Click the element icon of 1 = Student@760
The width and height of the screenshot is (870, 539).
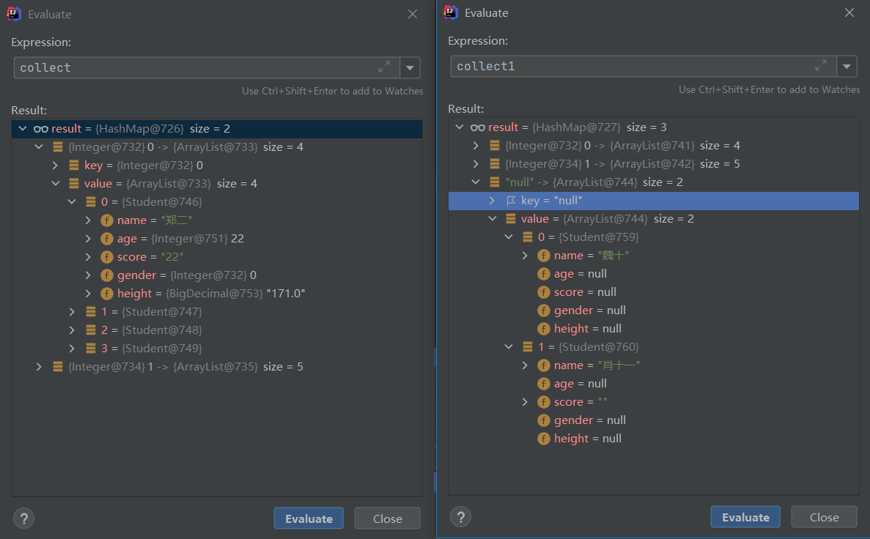tap(528, 346)
